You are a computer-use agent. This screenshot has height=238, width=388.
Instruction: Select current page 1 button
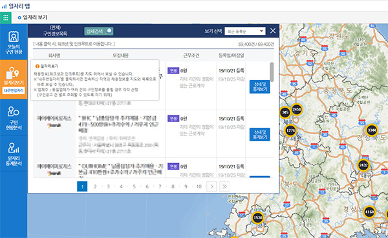82,186
